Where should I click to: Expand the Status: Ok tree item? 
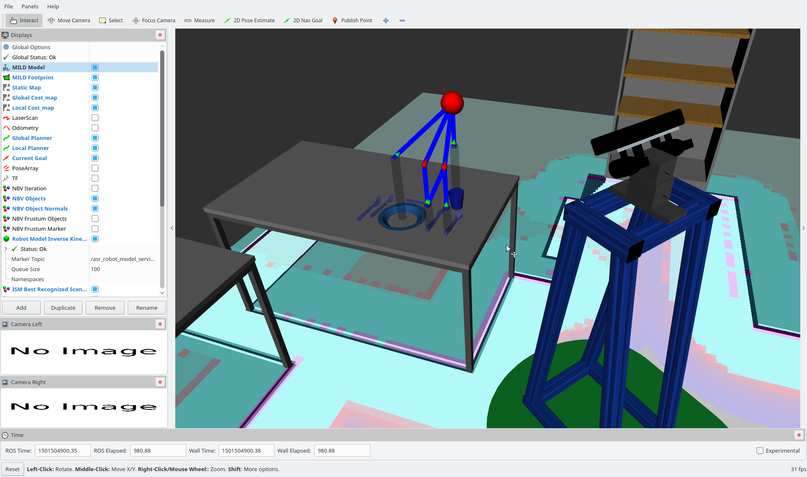pos(6,249)
